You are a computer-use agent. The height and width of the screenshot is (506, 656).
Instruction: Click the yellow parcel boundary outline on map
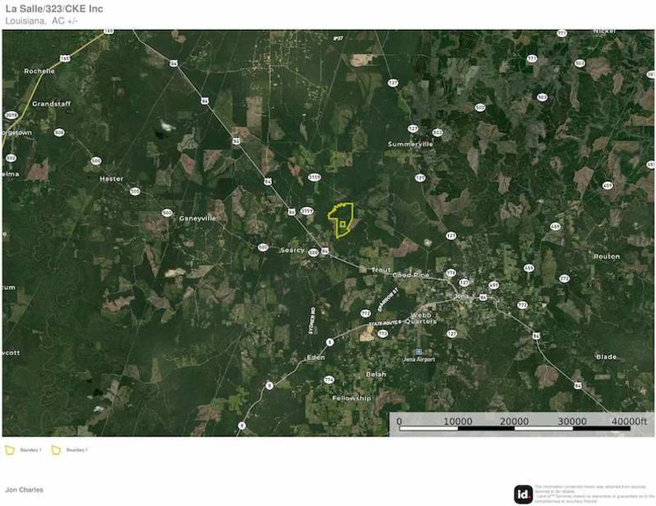pos(341,221)
